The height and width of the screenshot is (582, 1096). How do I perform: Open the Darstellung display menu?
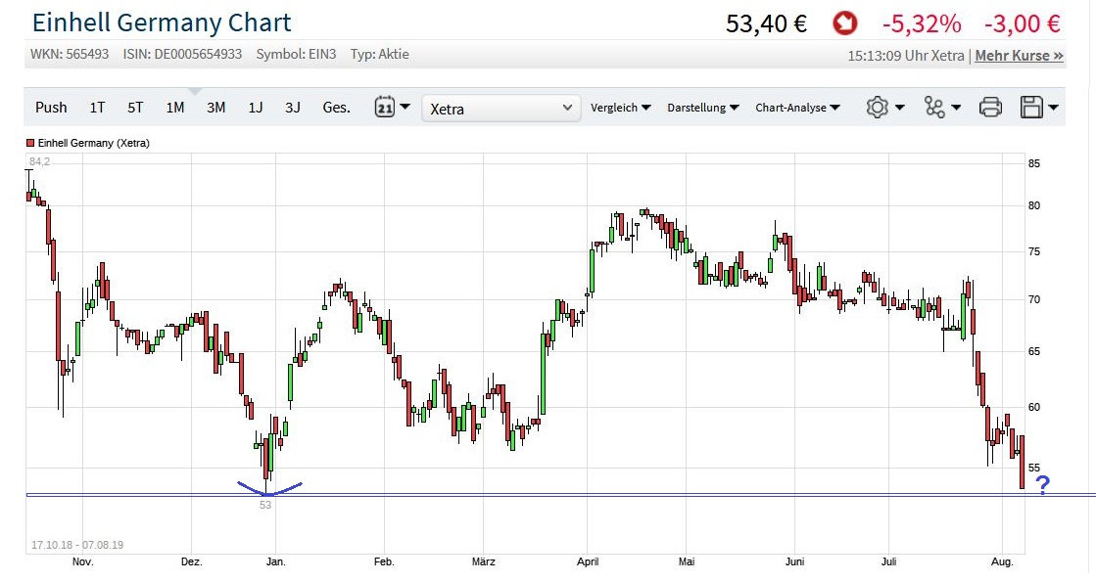(x=702, y=108)
